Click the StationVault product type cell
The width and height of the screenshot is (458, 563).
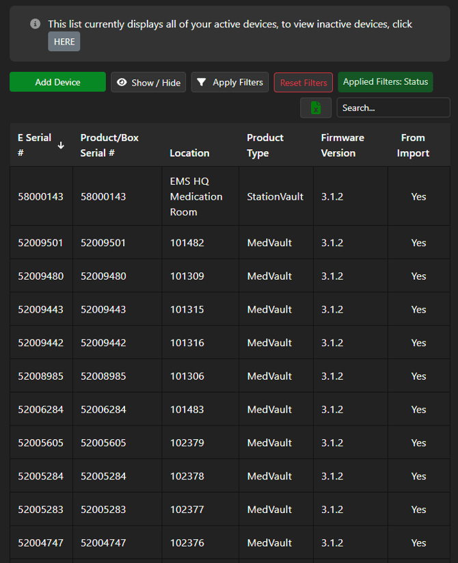(275, 196)
